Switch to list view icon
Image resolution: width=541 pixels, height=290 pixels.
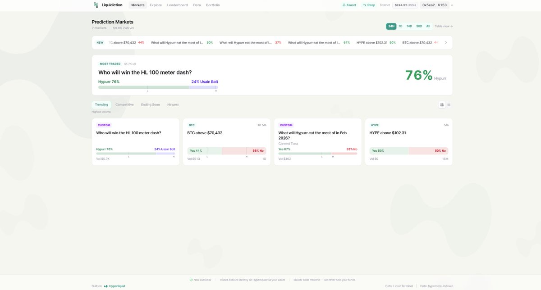tap(449, 105)
